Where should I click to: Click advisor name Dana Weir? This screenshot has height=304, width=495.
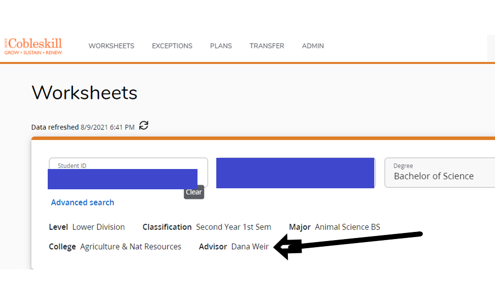tap(250, 247)
